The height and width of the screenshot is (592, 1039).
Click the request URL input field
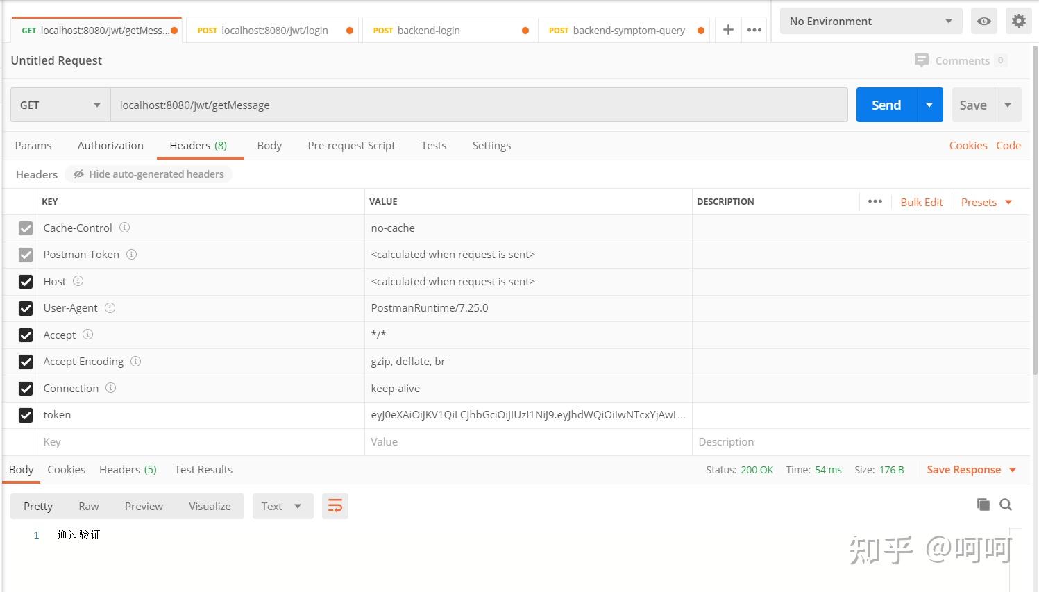[479, 105]
